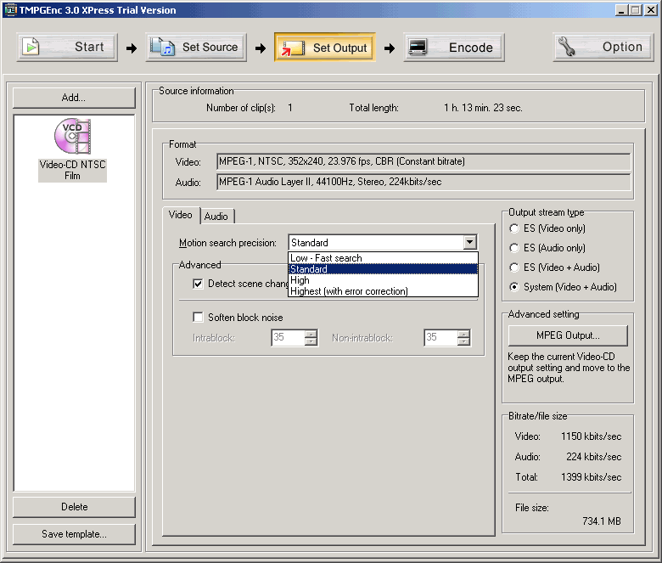Toggle the Detect scene change checkbox
Image resolution: width=662 pixels, height=563 pixels.
199,284
